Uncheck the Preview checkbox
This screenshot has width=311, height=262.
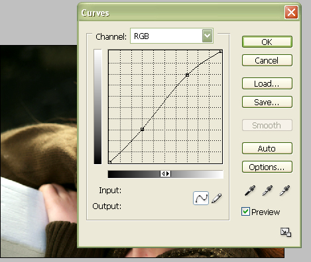245,212
